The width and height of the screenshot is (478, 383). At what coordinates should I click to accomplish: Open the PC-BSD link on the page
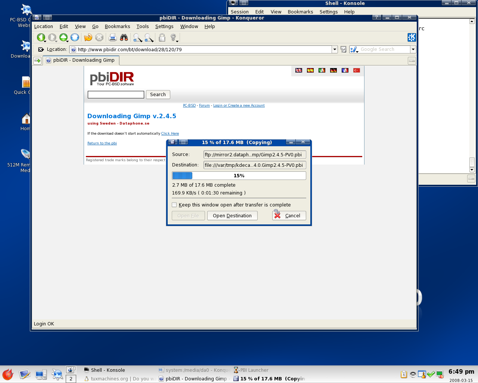click(x=189, y=105)
